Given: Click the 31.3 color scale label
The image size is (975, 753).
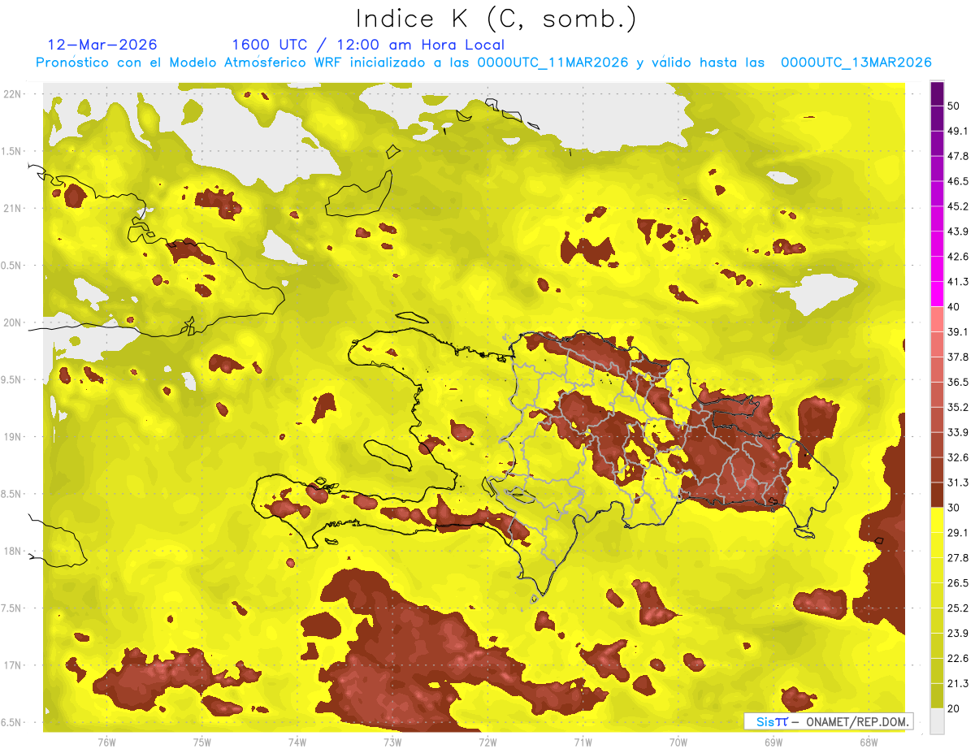Looking at the screenshot, I should 958,483.
